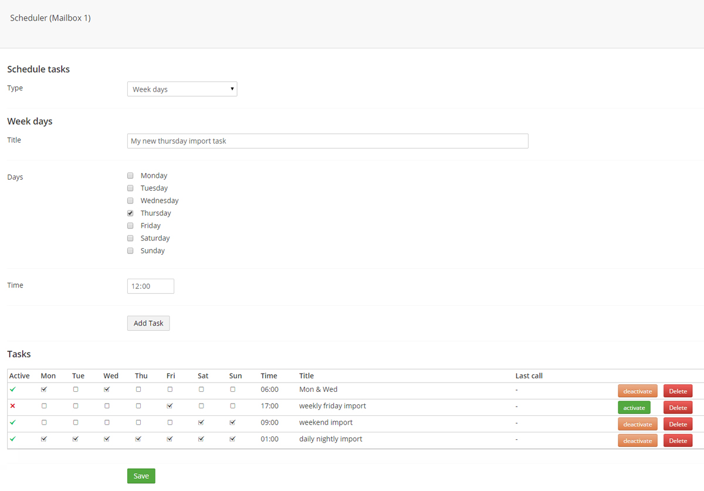Toggle Mon checkbox in Mon & Wed row
704x491 pixels.
pos(44,390)
